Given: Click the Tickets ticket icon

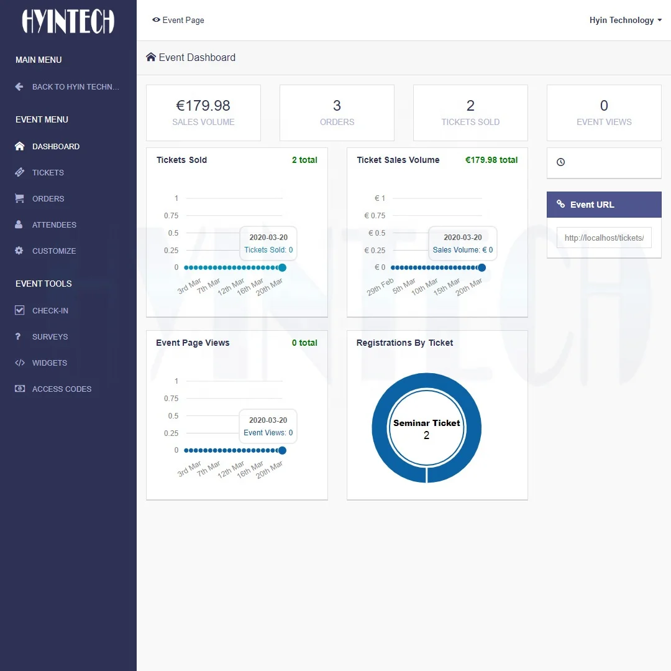Looking at the screenshot, I should pos(19,172).
